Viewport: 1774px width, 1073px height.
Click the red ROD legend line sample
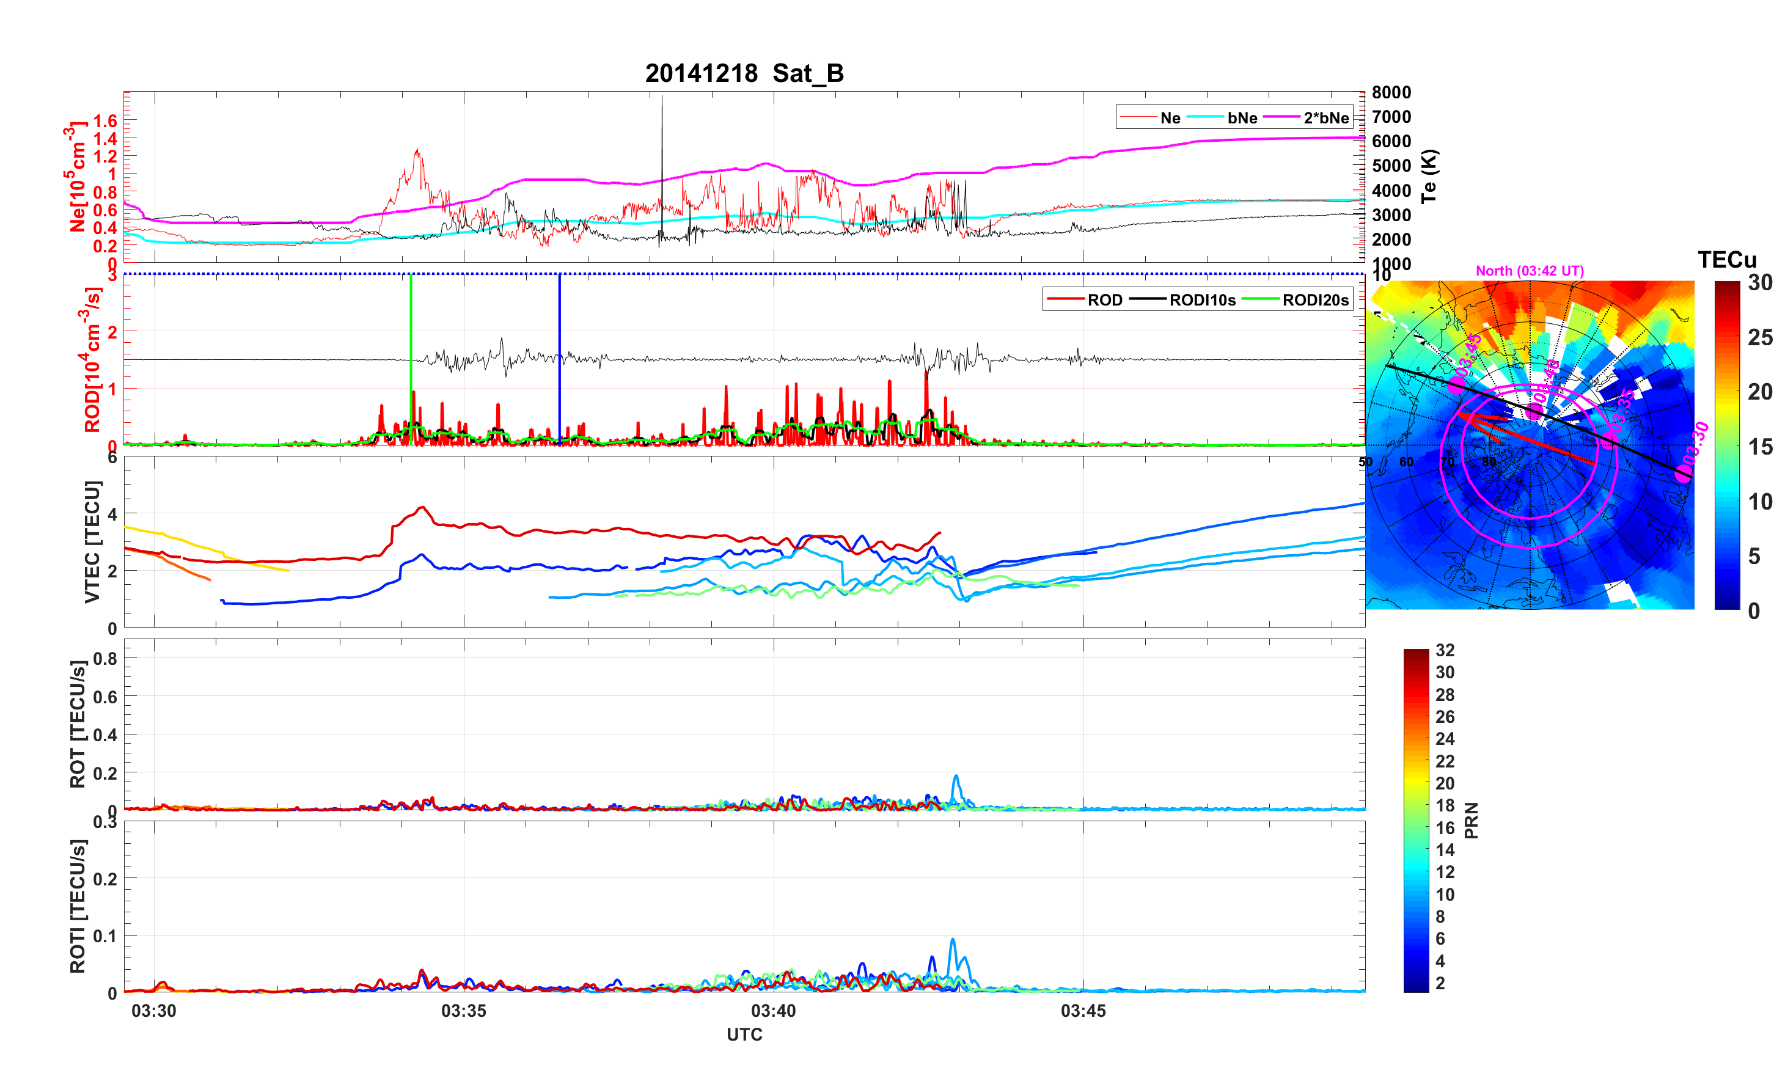click(x=1065, y=299)
